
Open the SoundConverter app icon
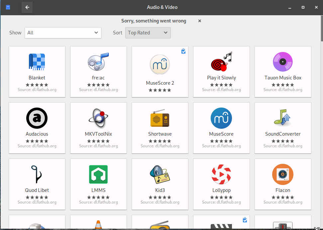[282, 117]
